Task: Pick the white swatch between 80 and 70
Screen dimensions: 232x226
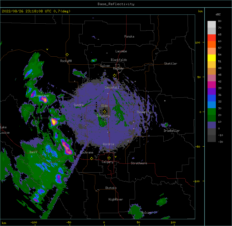Action: pyautogui.click(x=212, y=24)
